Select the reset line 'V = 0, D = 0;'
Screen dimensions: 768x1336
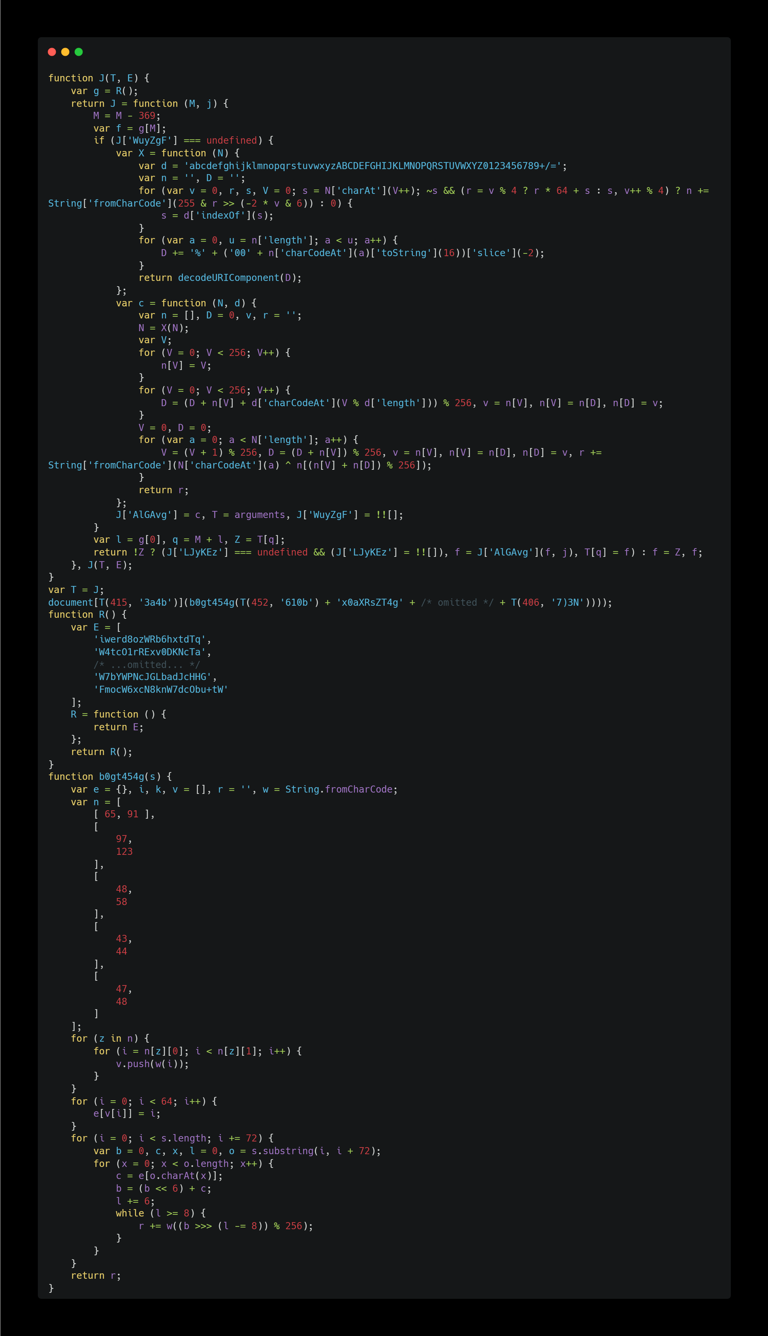click(175, 428)
